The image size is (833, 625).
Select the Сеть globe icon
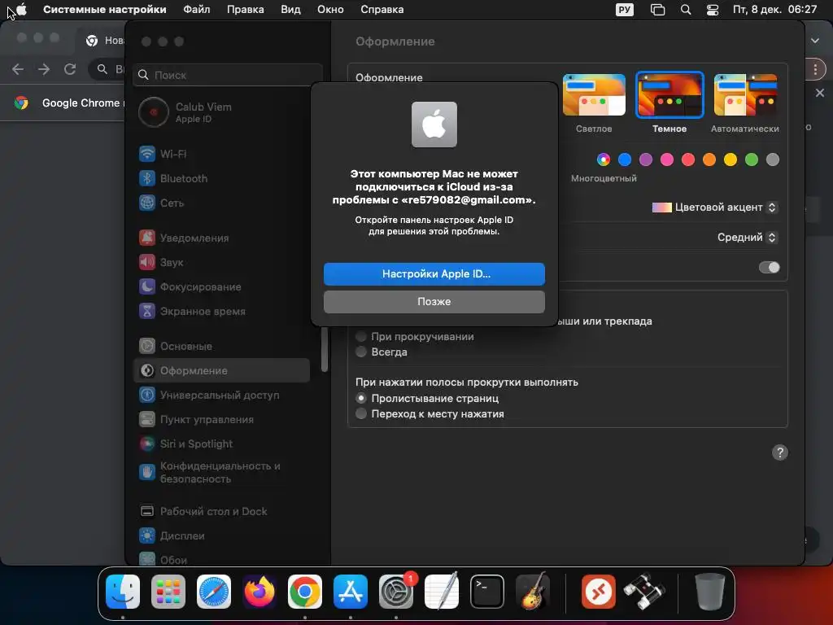coord(147,203)
